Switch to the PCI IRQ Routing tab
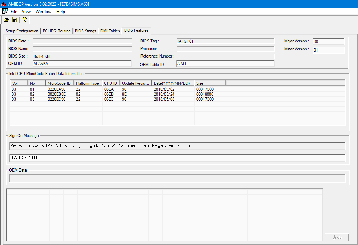 (57, 31)
